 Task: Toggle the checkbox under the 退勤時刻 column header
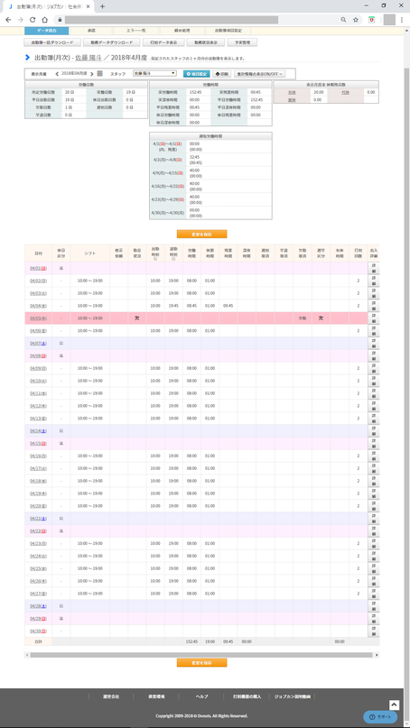tap(173, 259)
